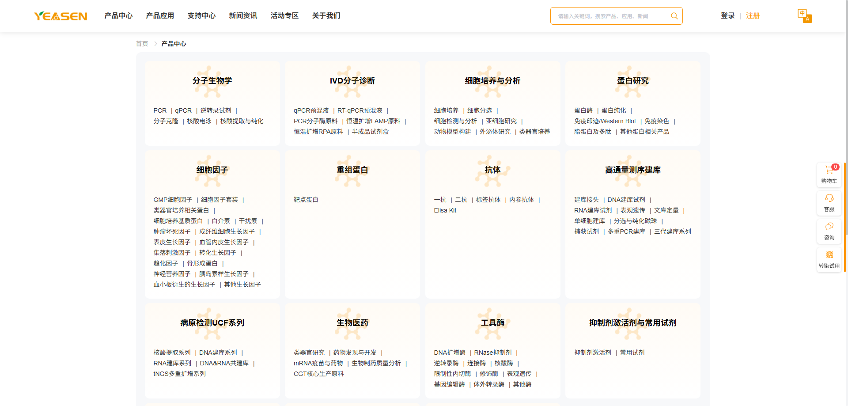Select the Elisa Kit link

click(445, 210)
